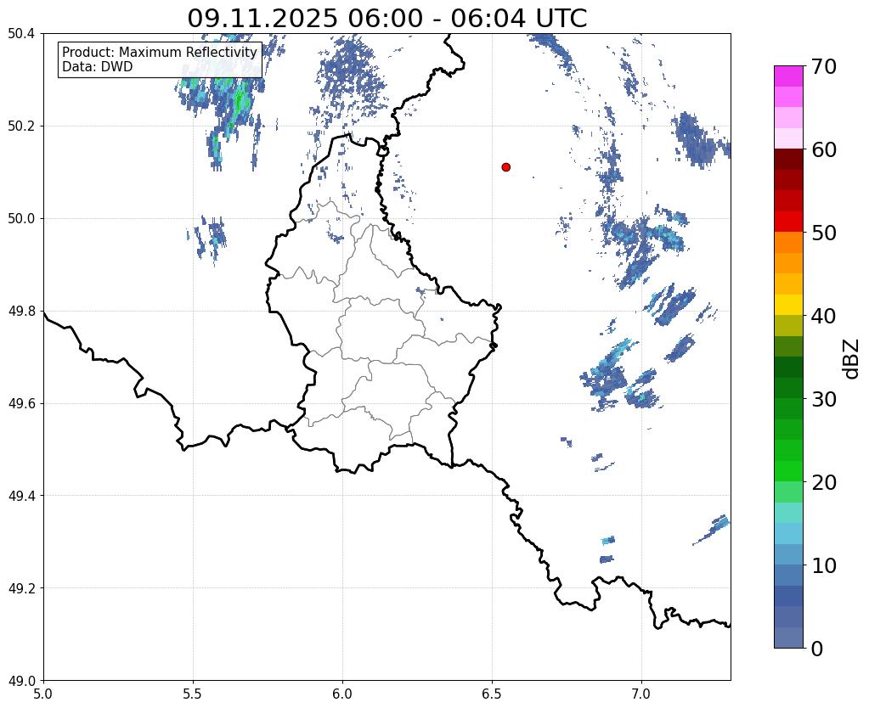Click the dark maroon swatch just below 60 dBZ
869x708 pixels.
click(x=788, y=160)
